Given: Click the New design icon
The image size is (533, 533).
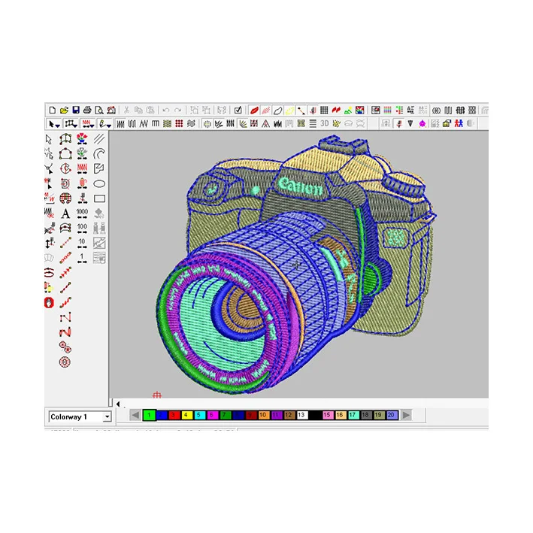Looking at the screenshot, I should pos(53,111).
